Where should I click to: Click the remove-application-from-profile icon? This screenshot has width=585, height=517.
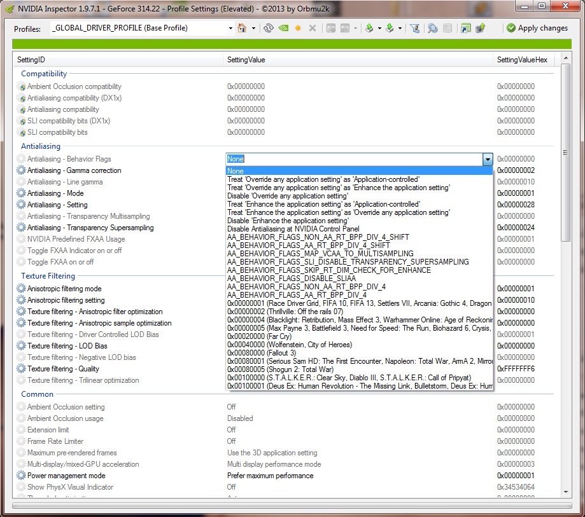346,28
